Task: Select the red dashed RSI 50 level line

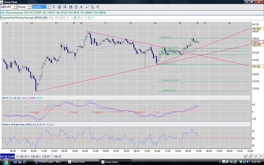Action: [126, 138]
